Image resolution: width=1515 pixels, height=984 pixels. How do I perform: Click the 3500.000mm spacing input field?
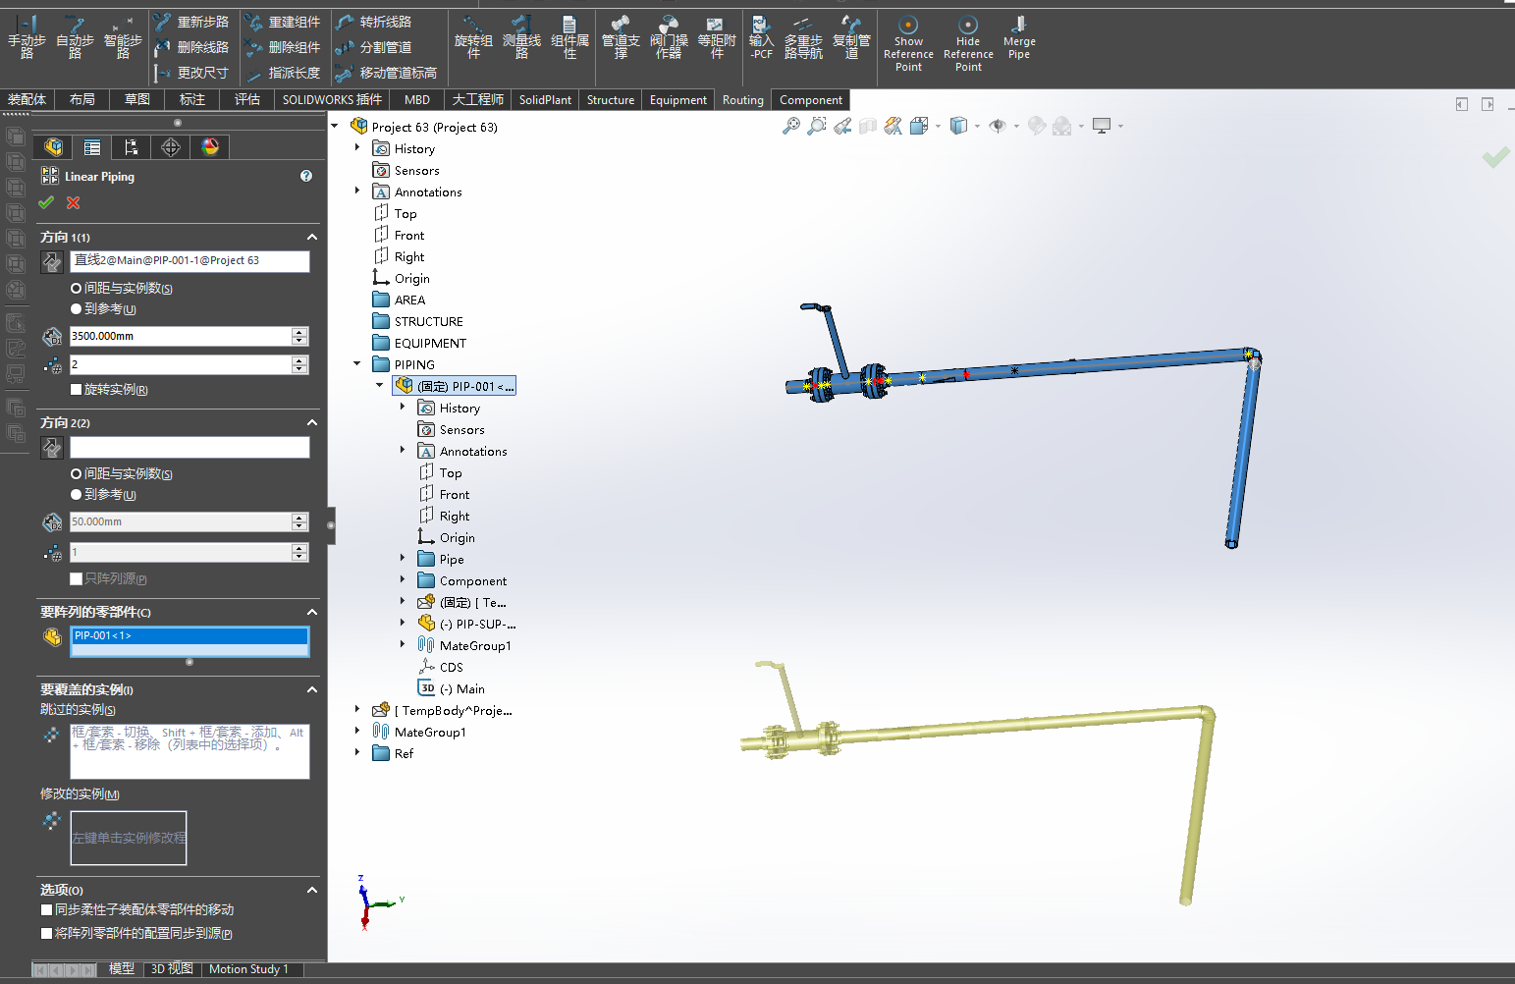(x=181, y=336)
